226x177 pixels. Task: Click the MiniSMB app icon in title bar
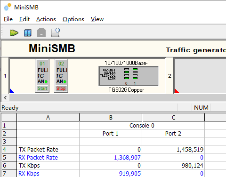(x=8, y=7)
